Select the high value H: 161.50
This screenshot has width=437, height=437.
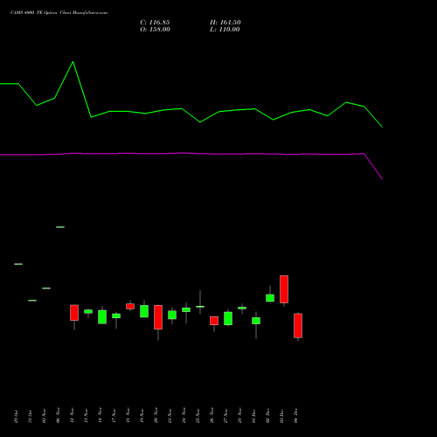click(x=225, y=23)
